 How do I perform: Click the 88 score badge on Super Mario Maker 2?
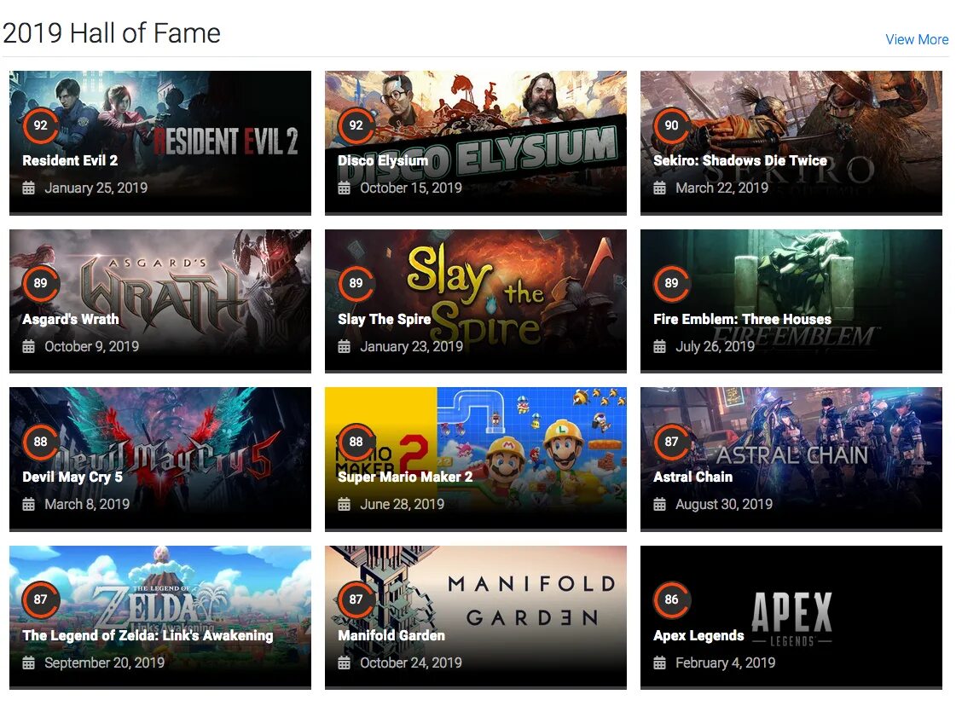point(356,442)
